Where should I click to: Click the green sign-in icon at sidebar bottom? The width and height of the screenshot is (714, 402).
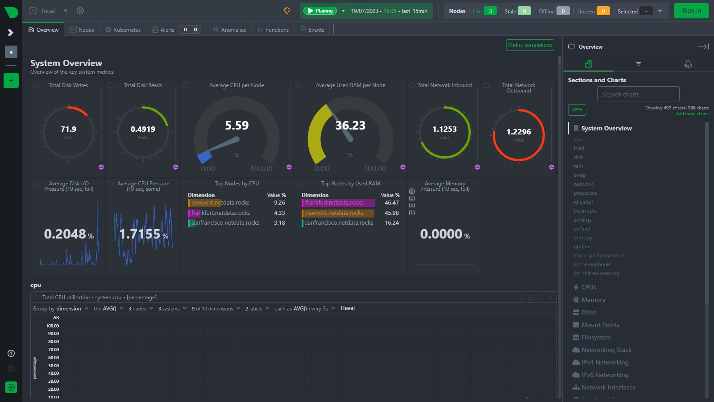click(x=11, y=387)
